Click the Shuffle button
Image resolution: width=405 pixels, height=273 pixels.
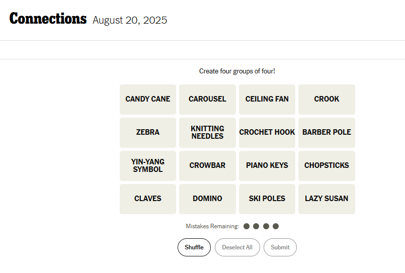pos(194,247)
